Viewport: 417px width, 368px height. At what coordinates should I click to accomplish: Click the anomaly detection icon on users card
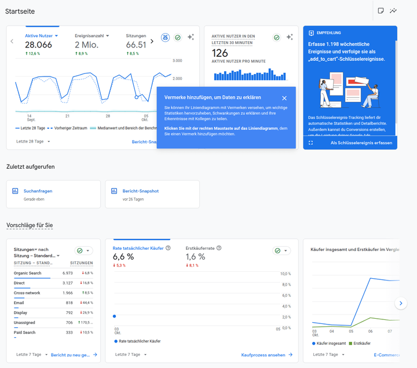click(165, 37)
